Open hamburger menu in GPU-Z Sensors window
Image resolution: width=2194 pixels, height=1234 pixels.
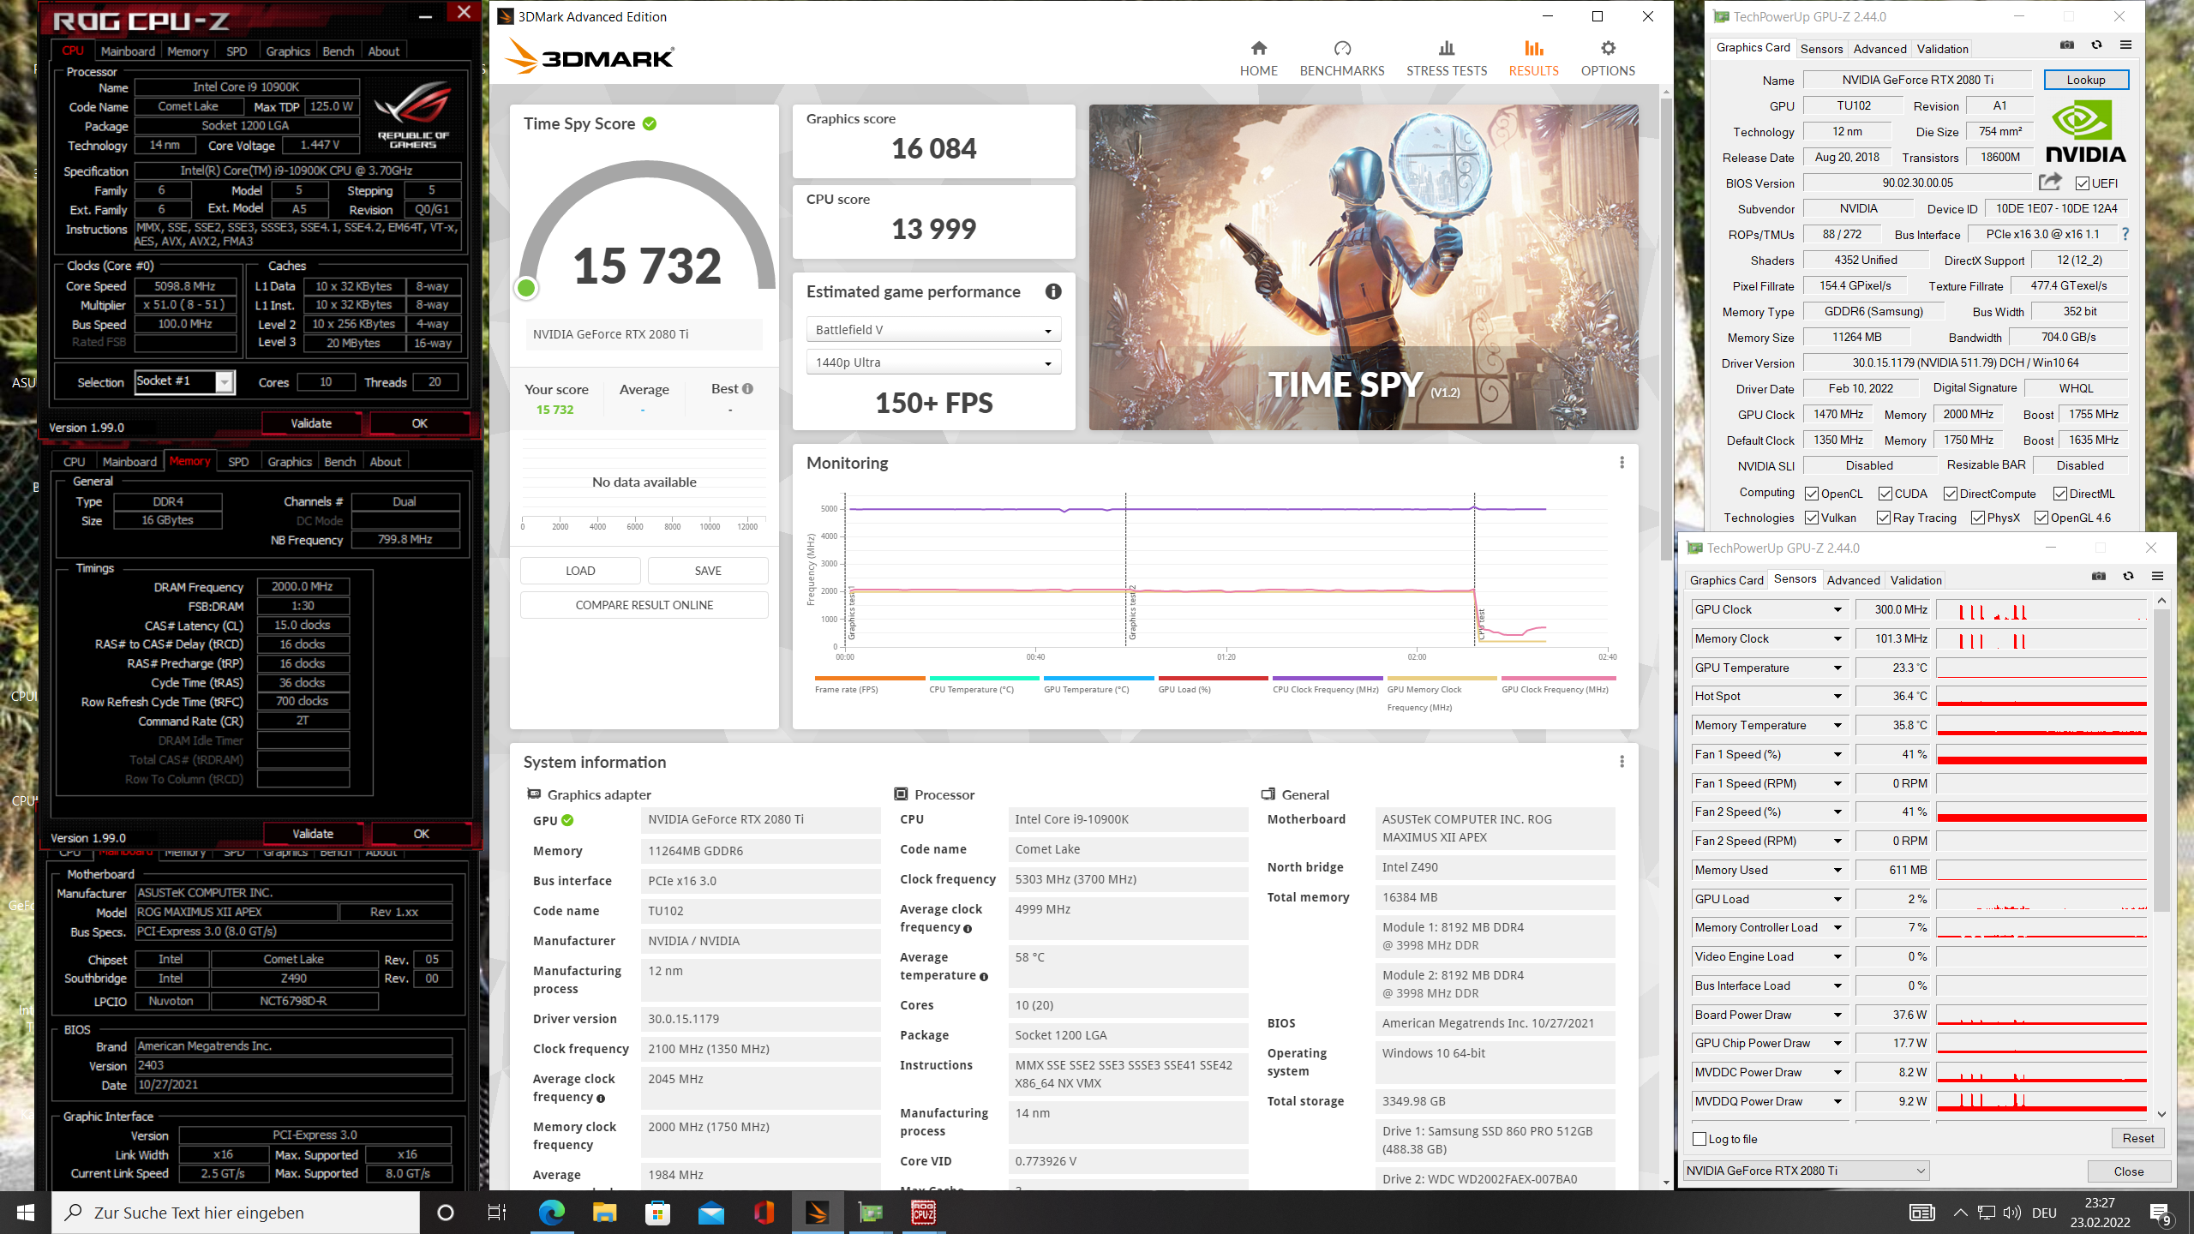pyautogui.click(x=2157, y=577)
